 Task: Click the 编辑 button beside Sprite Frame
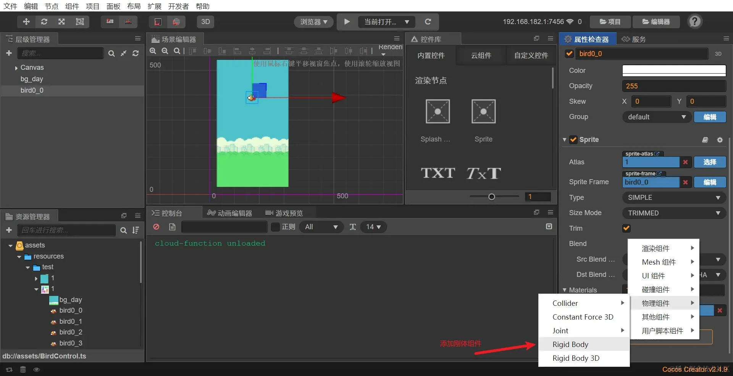[x=710, y=182]
